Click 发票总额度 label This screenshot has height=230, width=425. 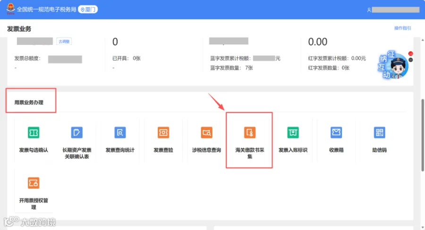27,58
